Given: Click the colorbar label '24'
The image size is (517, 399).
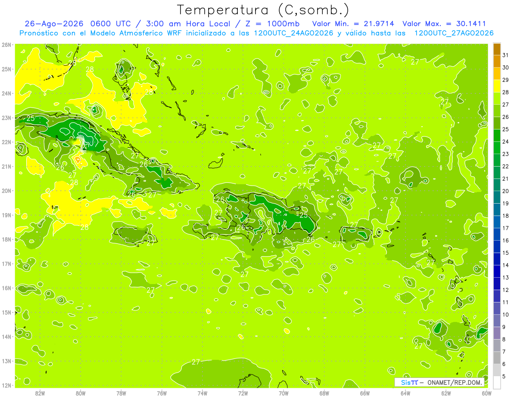Looking at the screenshot, I should [505, 142].
